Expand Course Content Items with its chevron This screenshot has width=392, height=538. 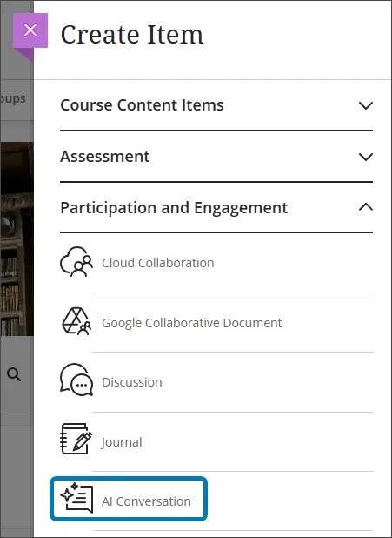(x=366, y=105)
